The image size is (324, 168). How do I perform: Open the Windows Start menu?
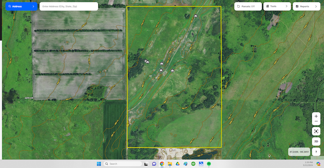[x=98, y=164]
